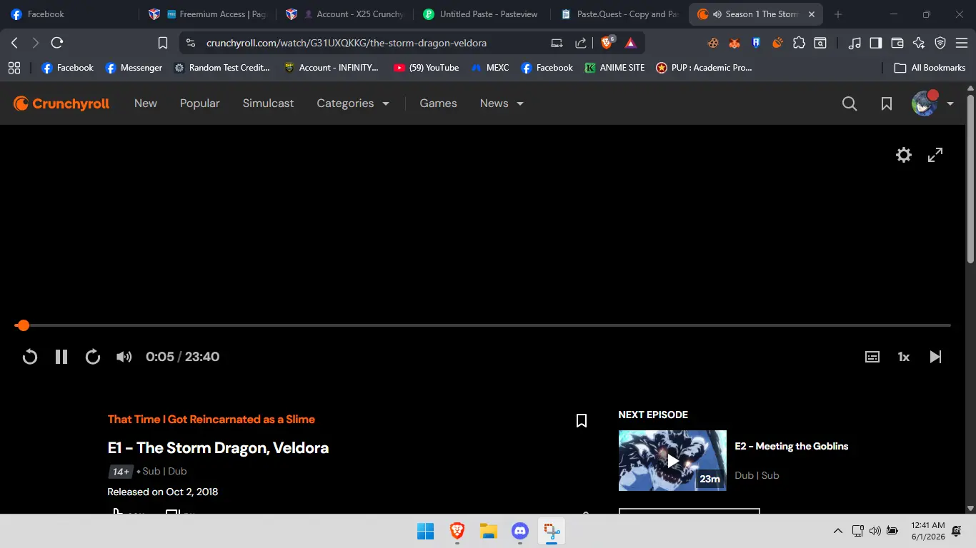
Task: Switch to Paste.Quest tab
Action: click(620, 14)
